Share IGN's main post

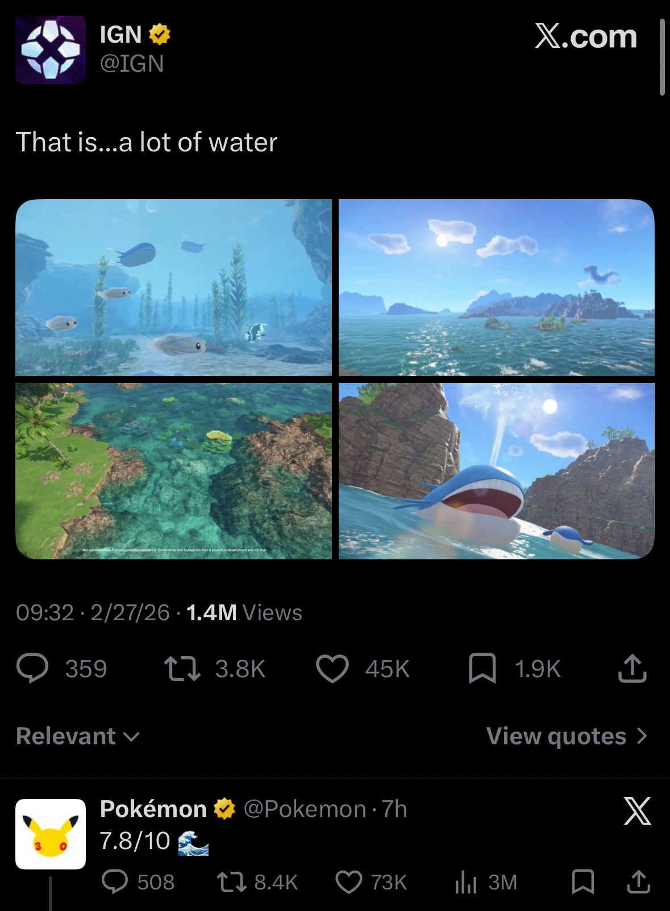tap(632, 669)
